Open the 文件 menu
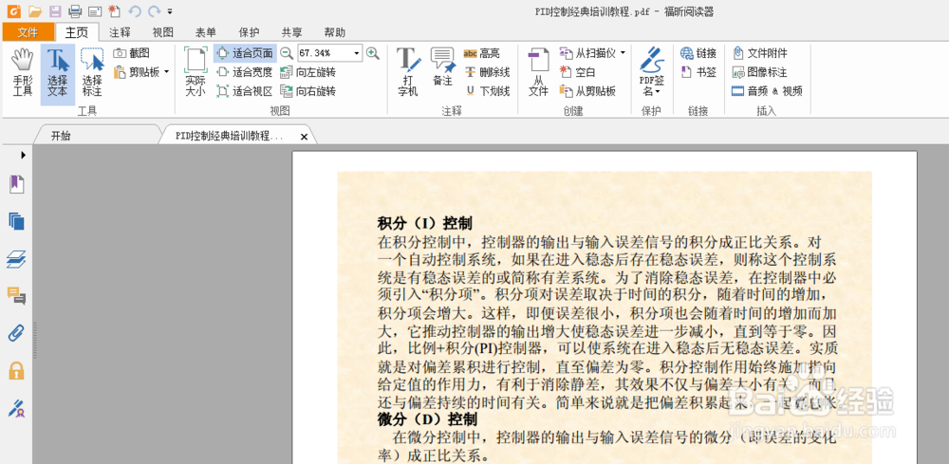Viewport: 949px width, 464px height. (x=28, y=32)
